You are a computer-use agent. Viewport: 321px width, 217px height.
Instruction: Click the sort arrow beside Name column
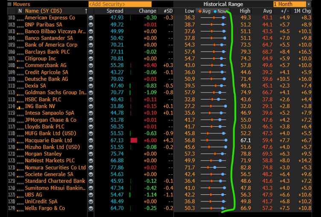pos(86,11)
